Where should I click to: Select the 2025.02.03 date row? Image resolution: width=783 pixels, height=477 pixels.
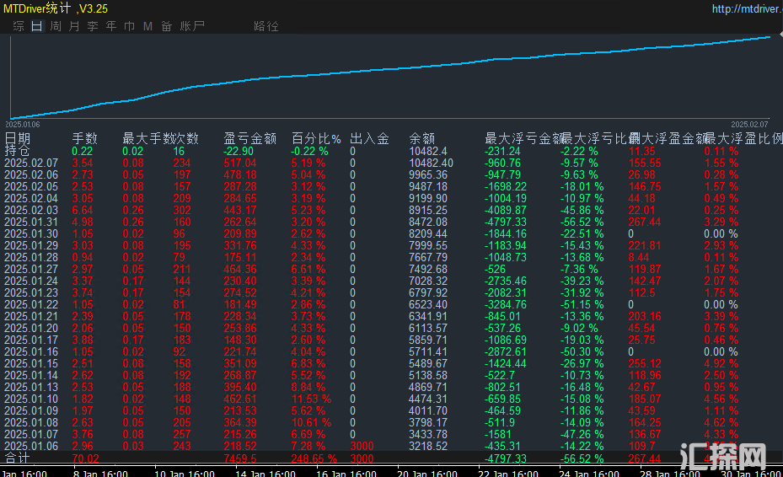[x=391, y=211]
